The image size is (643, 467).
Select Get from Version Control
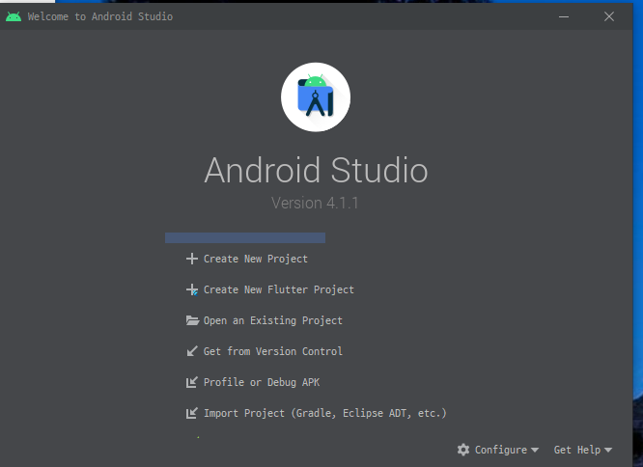pyautogui.click(x=272, y=351)
